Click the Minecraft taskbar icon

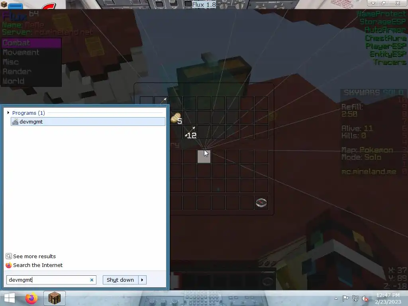click(54, 298)
